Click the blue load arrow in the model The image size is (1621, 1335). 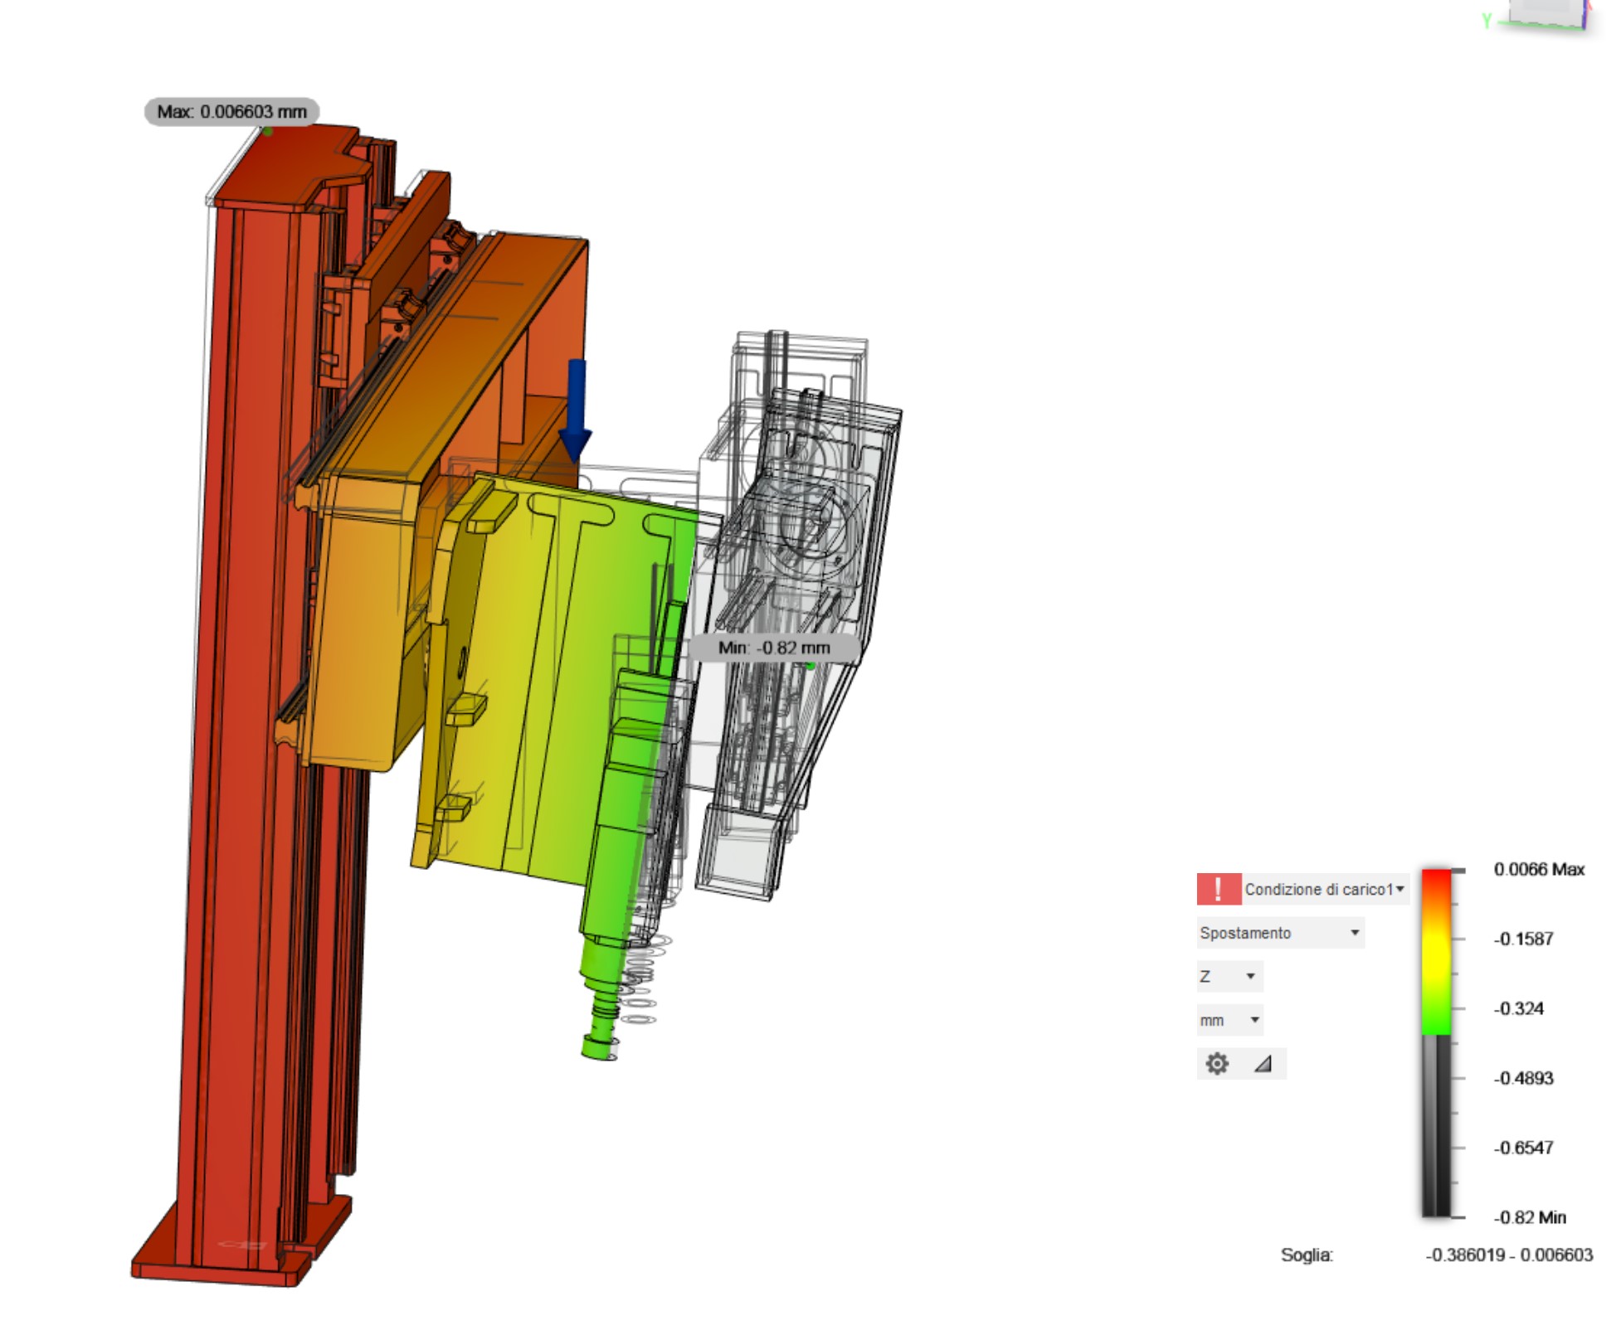pos(576,410)
